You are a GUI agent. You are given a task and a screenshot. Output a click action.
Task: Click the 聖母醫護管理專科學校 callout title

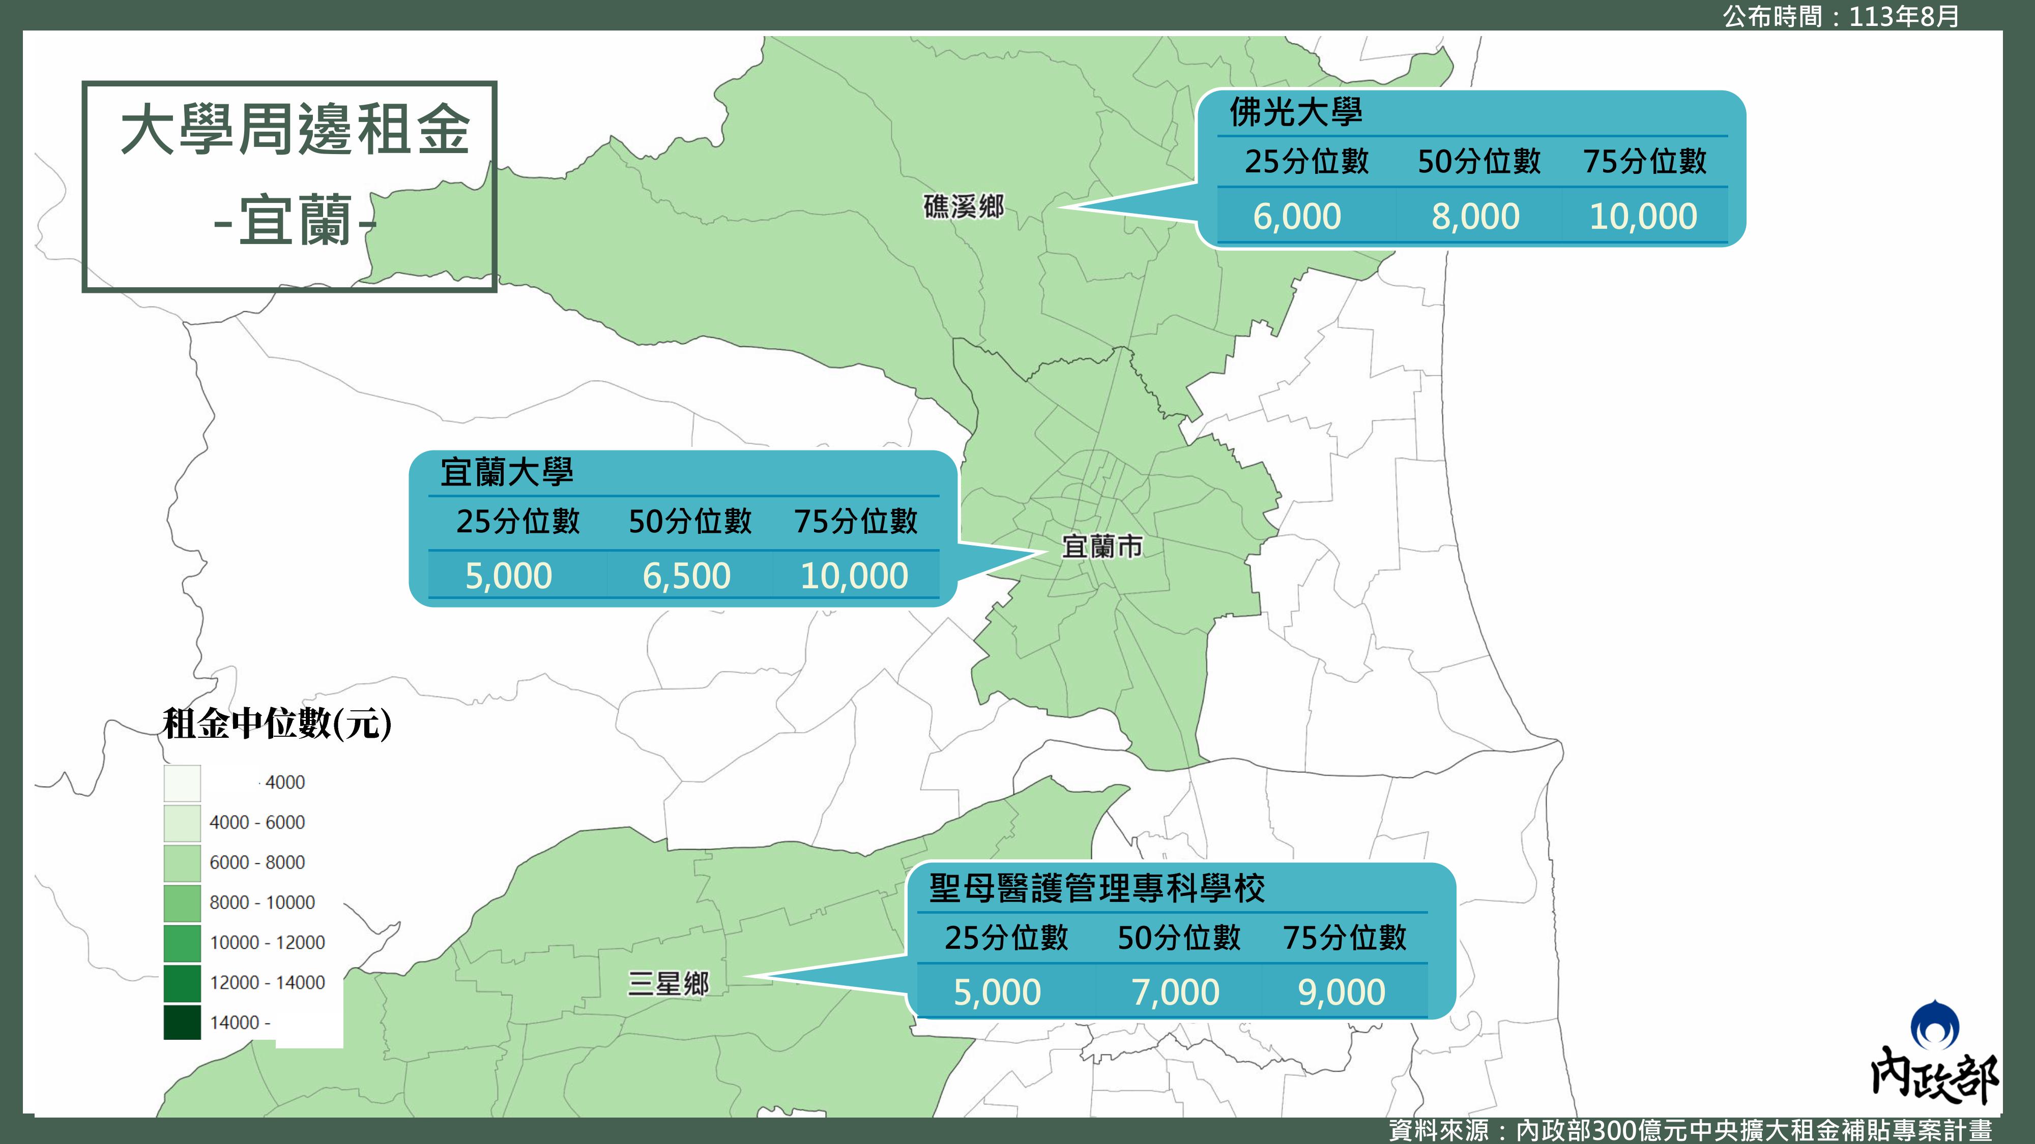pos(1096,888)
